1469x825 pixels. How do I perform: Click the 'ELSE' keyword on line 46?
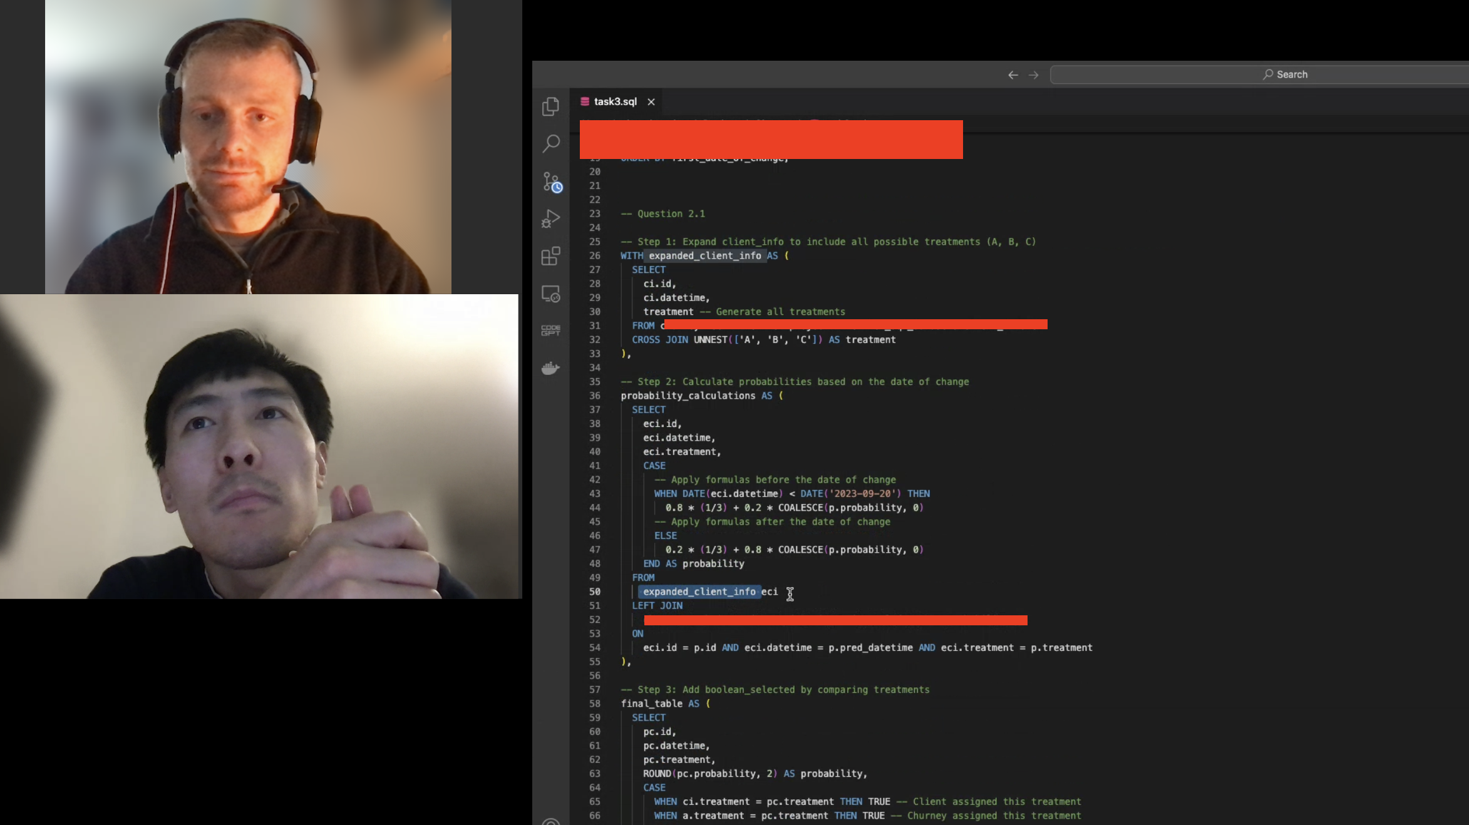(x=665, y=535)
